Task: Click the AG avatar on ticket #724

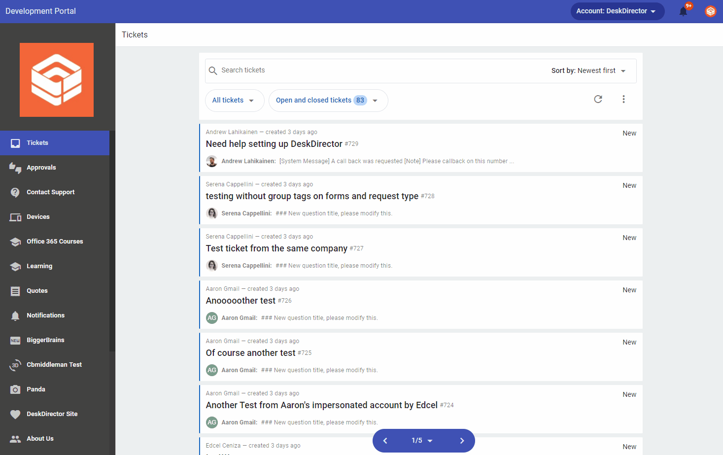Action: click(212, 422)
